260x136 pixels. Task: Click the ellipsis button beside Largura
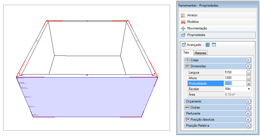tap(248, 73)
